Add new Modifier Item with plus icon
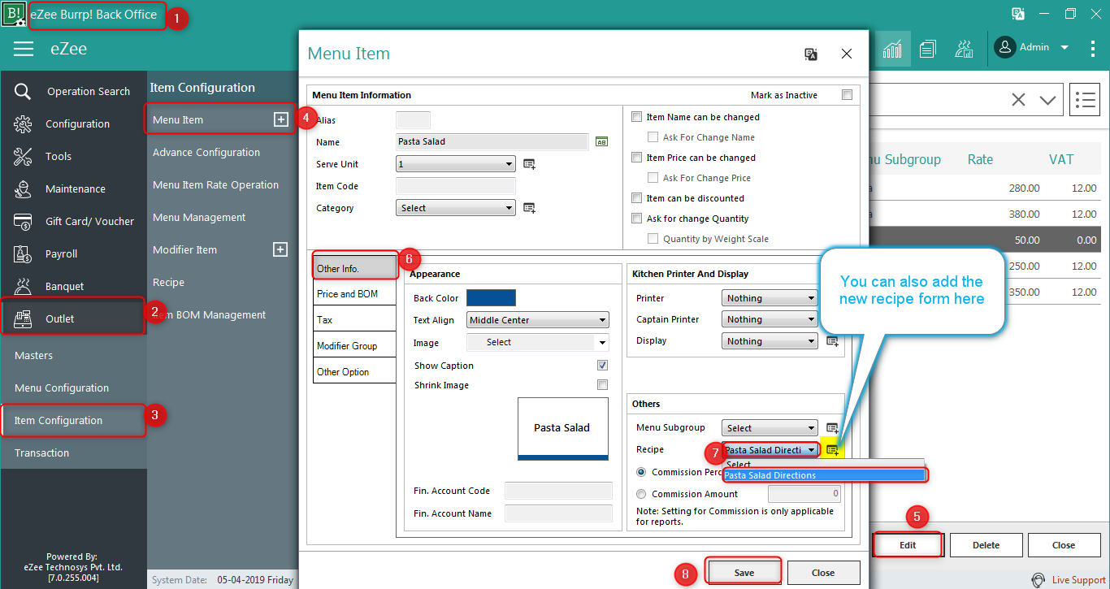1110x589 pixels. tap(280, 249)
